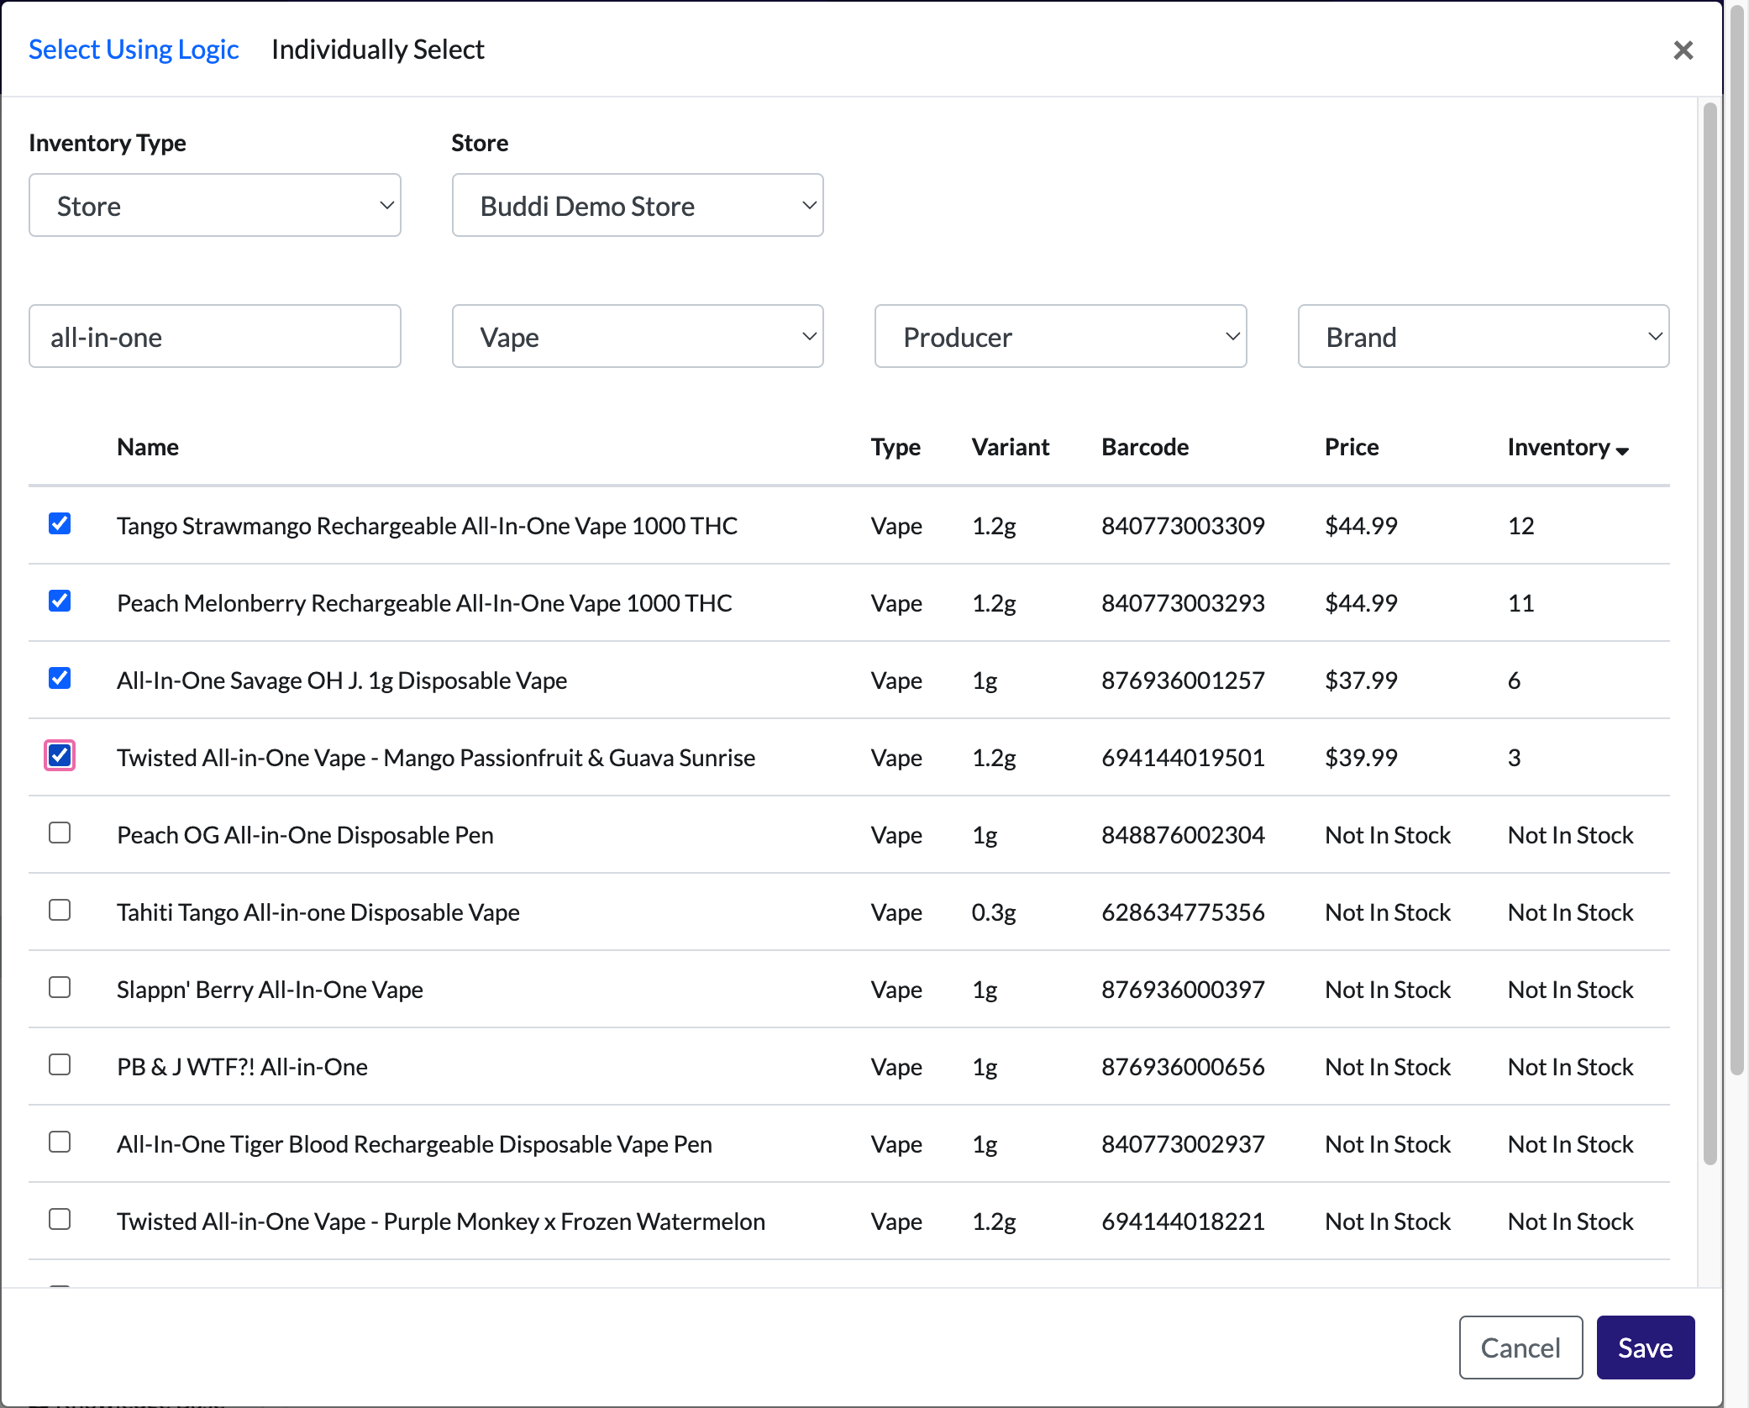The width and height of the screenshot is (1749, 1408).
Task: Uncheck Tango Strawmango Rechargeable vape
Action: 60,523
